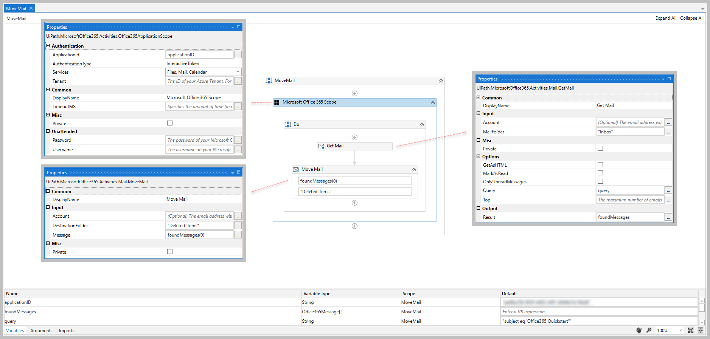The height and width of the screenshot is (339, 710).
Task: Collapse the Authentication property group
Action: click(x=48, y=46)
